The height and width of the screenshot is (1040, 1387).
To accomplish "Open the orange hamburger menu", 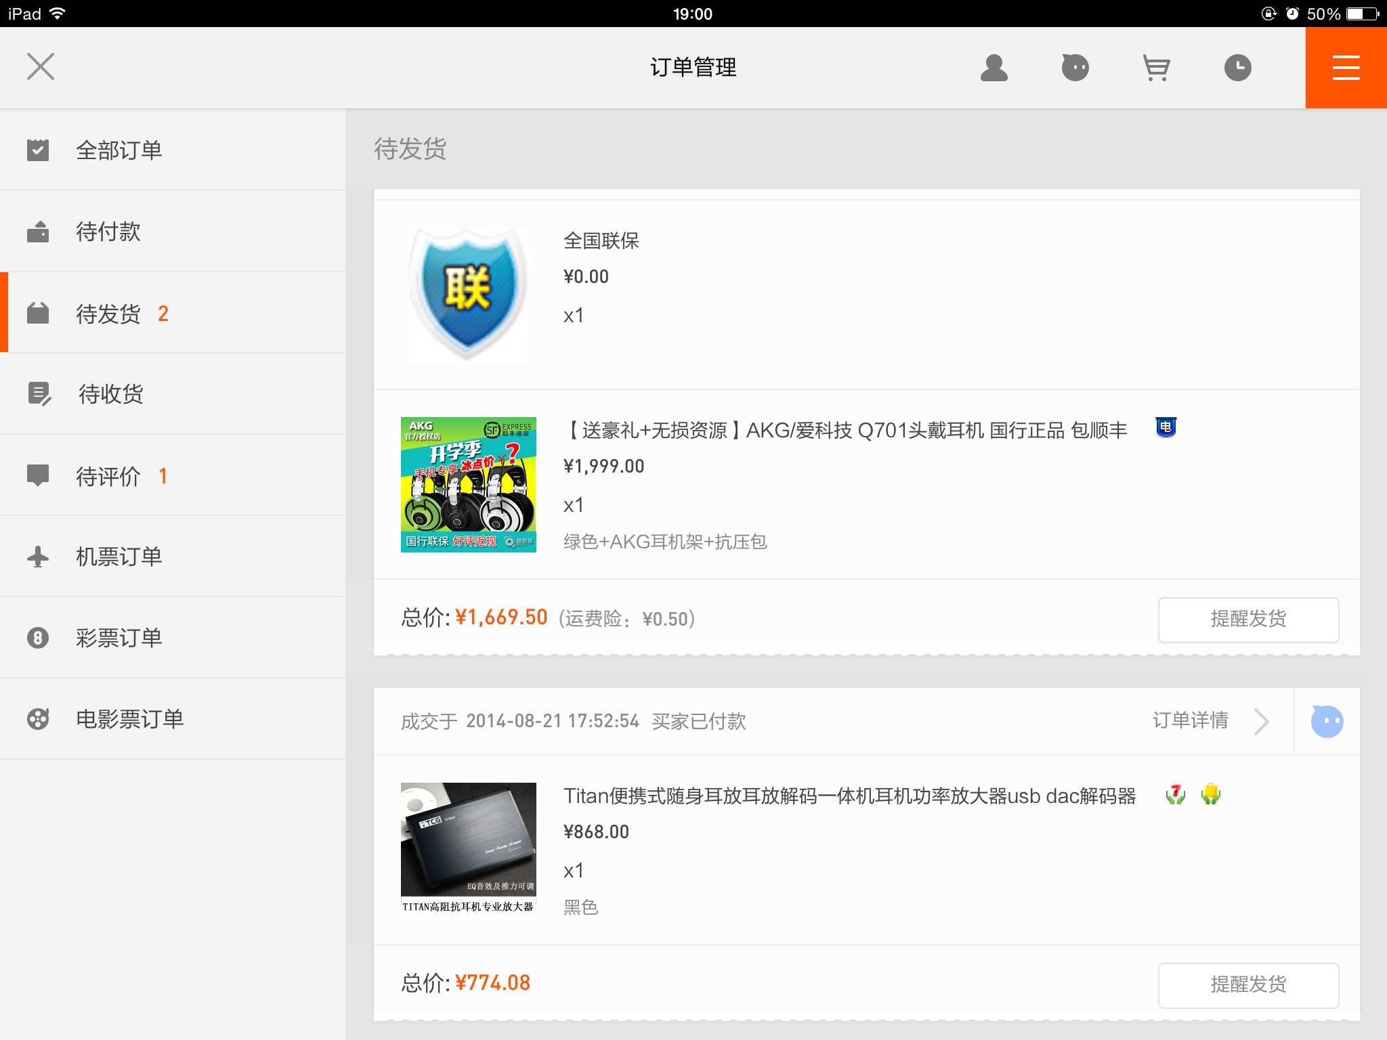I will coord(1346,68).
